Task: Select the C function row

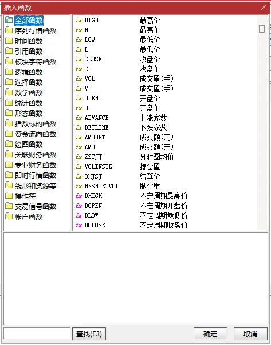Action: [x=166, y=69]
